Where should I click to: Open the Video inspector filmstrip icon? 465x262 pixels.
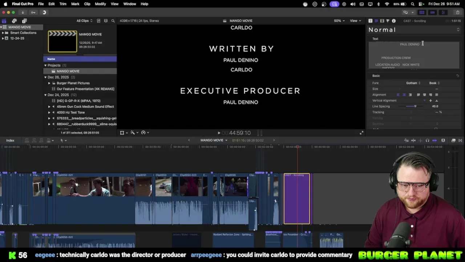click(x=382, y=21)
